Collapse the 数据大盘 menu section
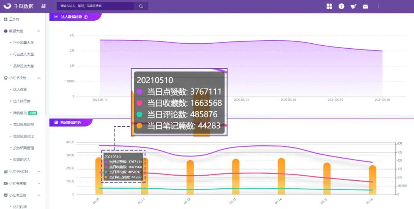Viewport: 414px width, 209px height. point(39,31)
